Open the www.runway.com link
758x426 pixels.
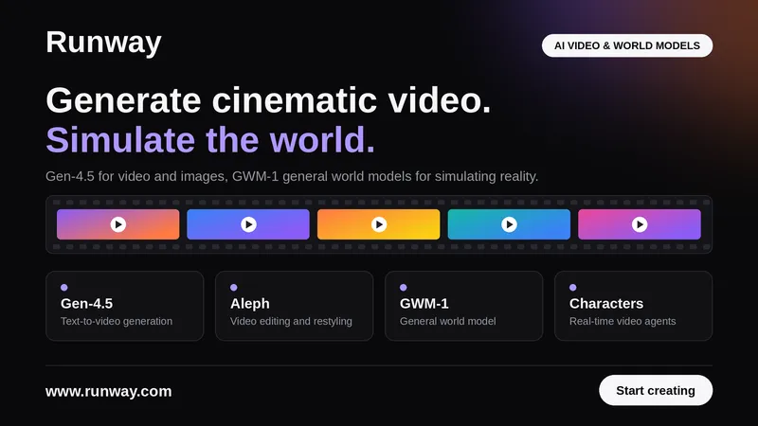(x=109, y=391)
